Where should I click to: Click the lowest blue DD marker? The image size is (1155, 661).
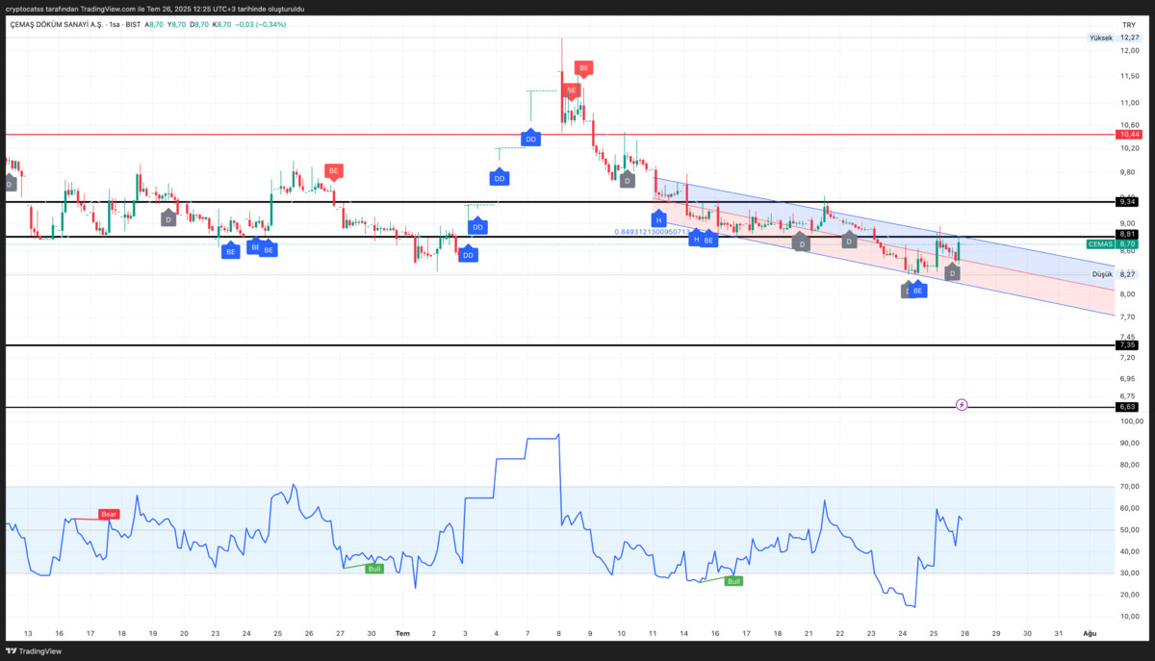coord(468,254)
